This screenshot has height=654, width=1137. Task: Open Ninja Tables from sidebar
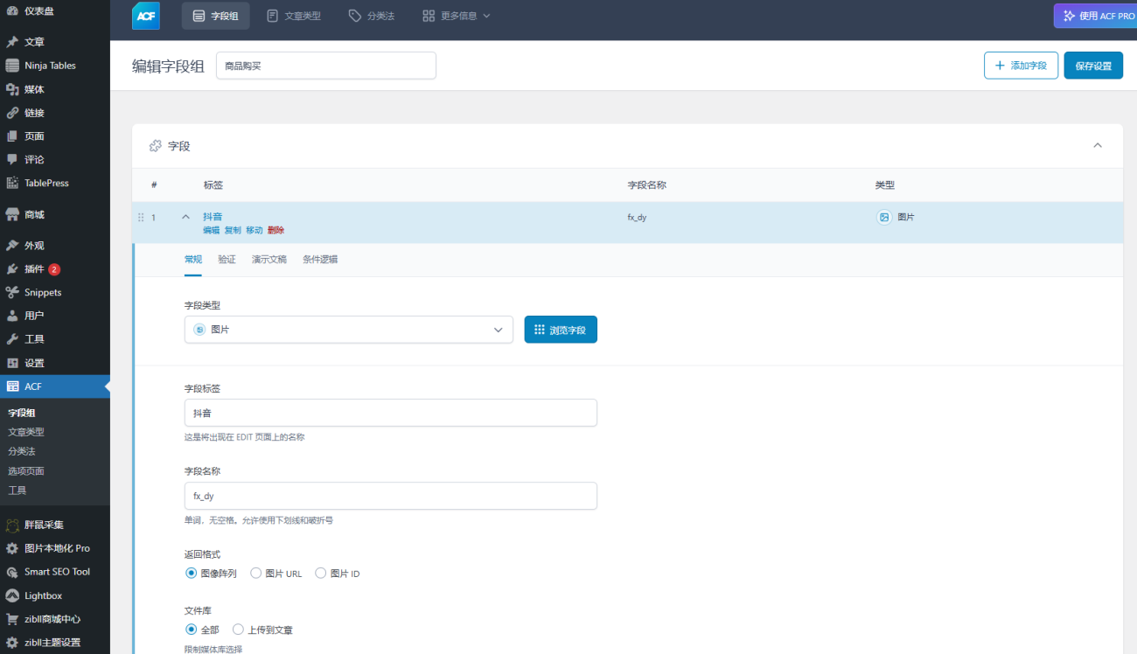pyautogui.click(x=49, y=66)
